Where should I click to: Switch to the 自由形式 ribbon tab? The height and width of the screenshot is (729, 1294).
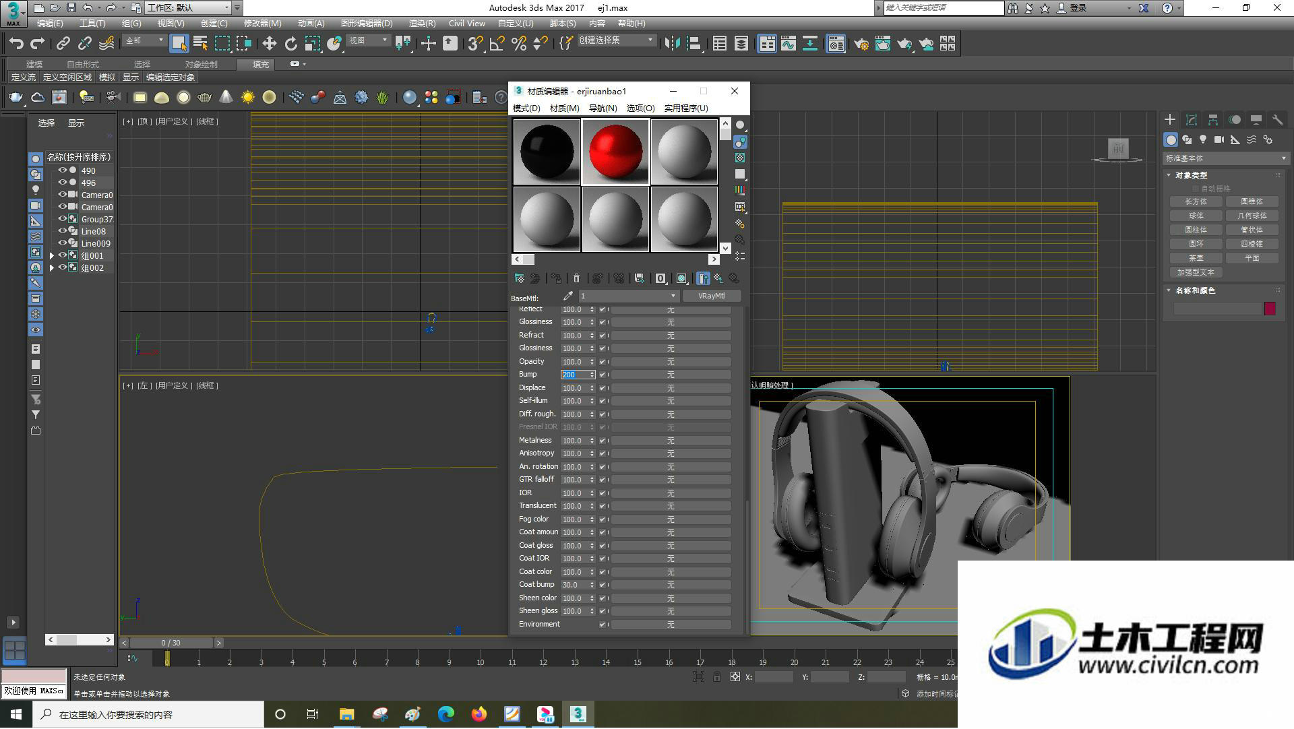(x=82, y=65)
